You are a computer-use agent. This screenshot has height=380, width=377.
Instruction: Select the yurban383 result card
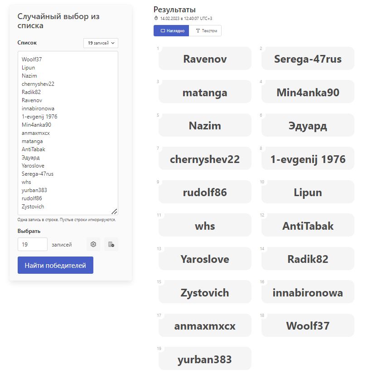205,359
